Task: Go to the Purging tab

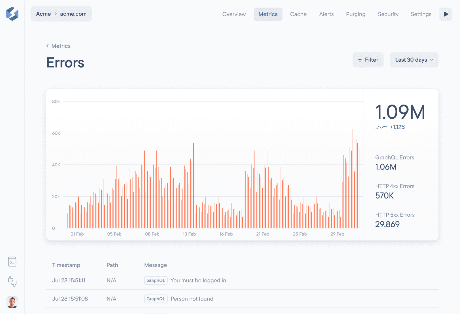Action: [356, 14]
